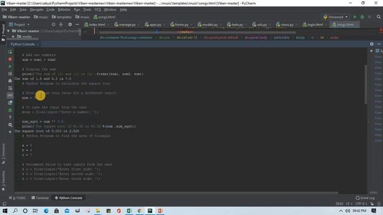The image size is (383, 215).
Task: Click songs.html breadcrumb in navigation bar
Action: [x=104, y=17]
